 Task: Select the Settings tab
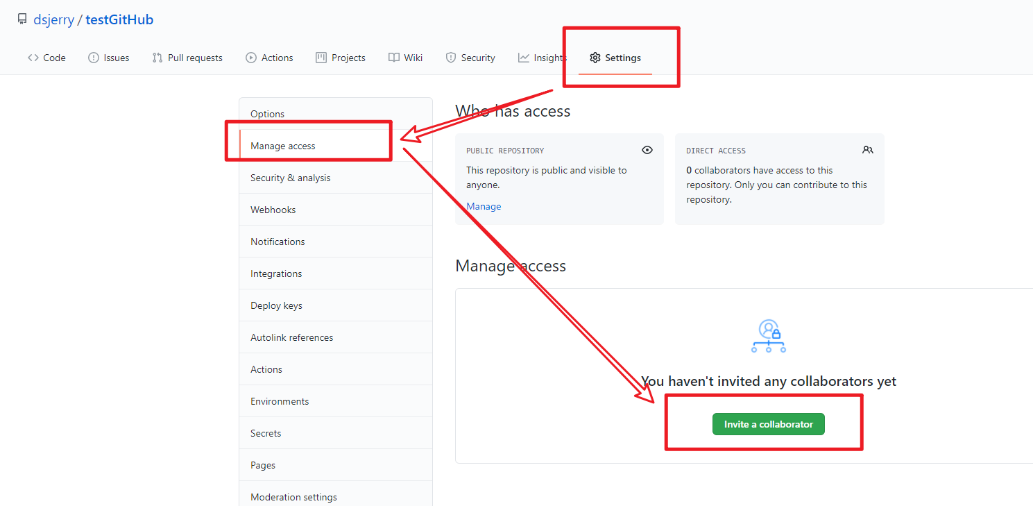click(615, 58)
